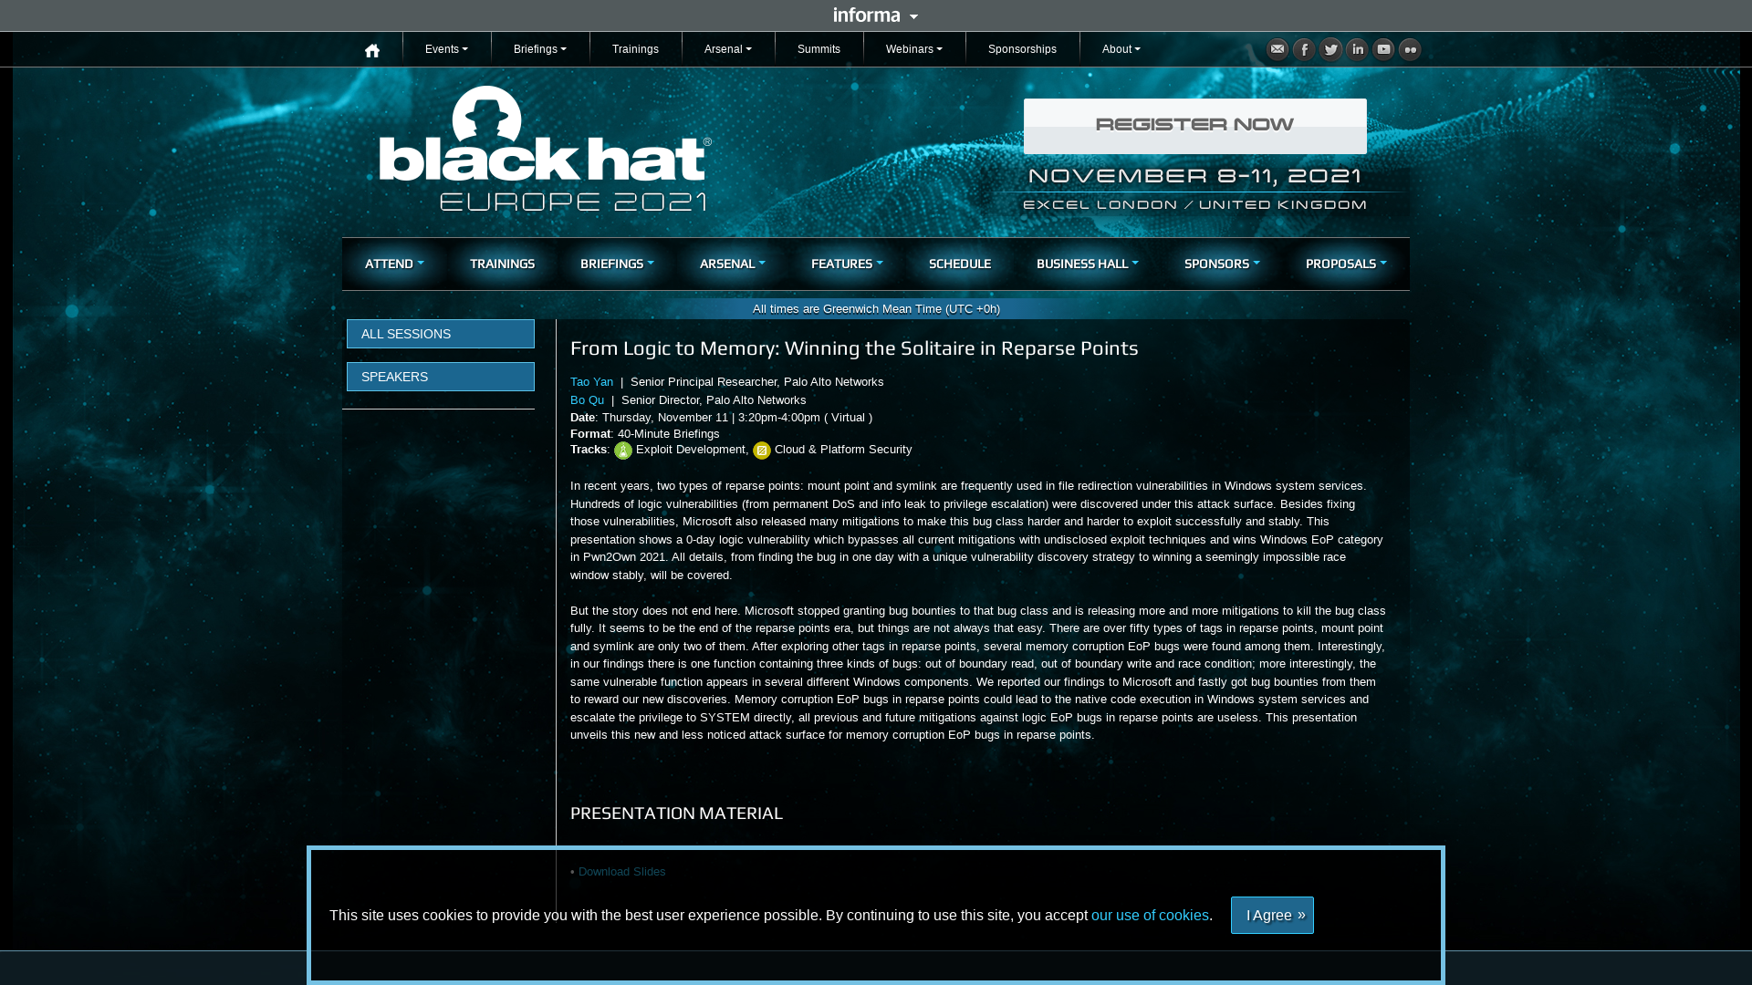The height and width of the screenshot is (985, 1752).
Task: Expand the main ARSENAL menu
Action: click(x=733, y=264)
